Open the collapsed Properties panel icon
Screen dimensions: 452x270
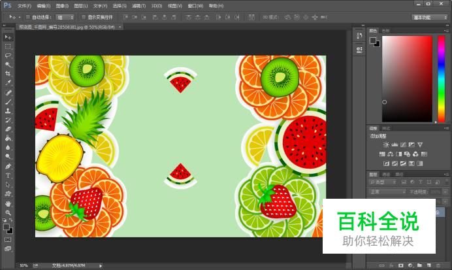359,50
